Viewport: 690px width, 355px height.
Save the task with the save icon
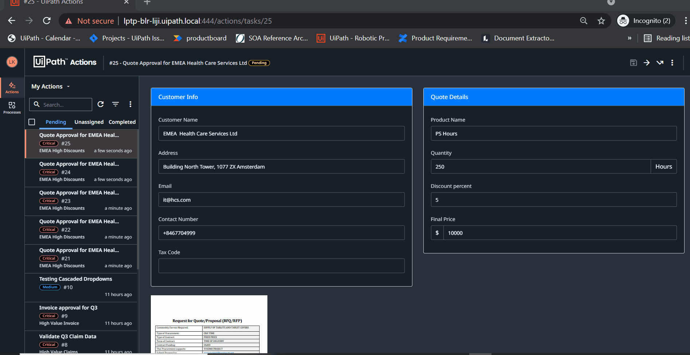click(x=634, y=63)
